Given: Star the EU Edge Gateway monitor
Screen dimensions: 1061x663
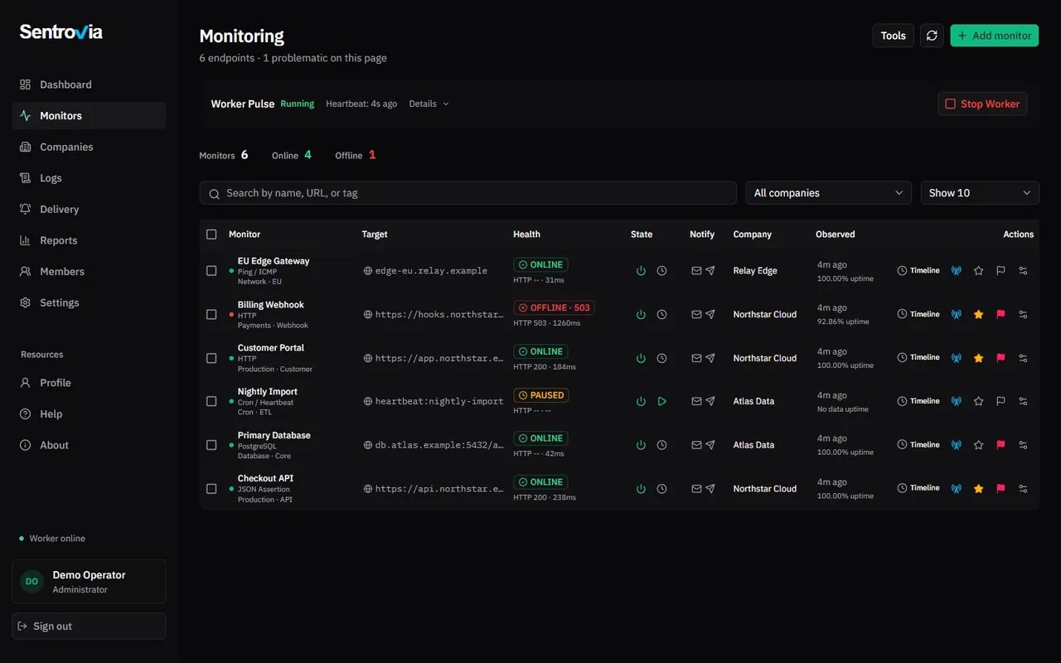Looking at the screenshot, I should 978,271.
